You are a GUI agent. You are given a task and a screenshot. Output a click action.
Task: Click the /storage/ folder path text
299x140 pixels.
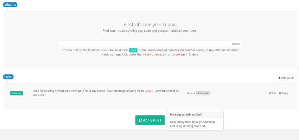point(180,55)
